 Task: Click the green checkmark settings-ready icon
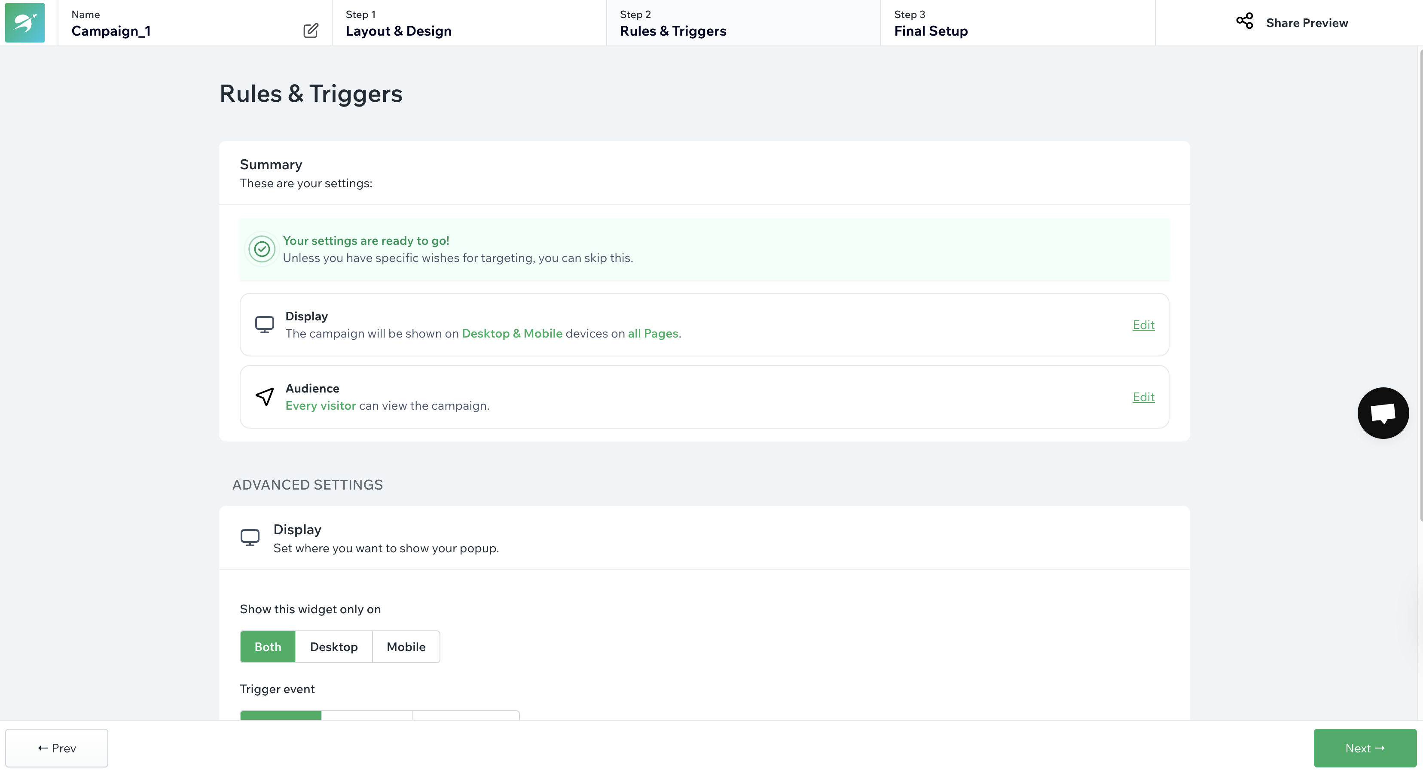(262, 249)
